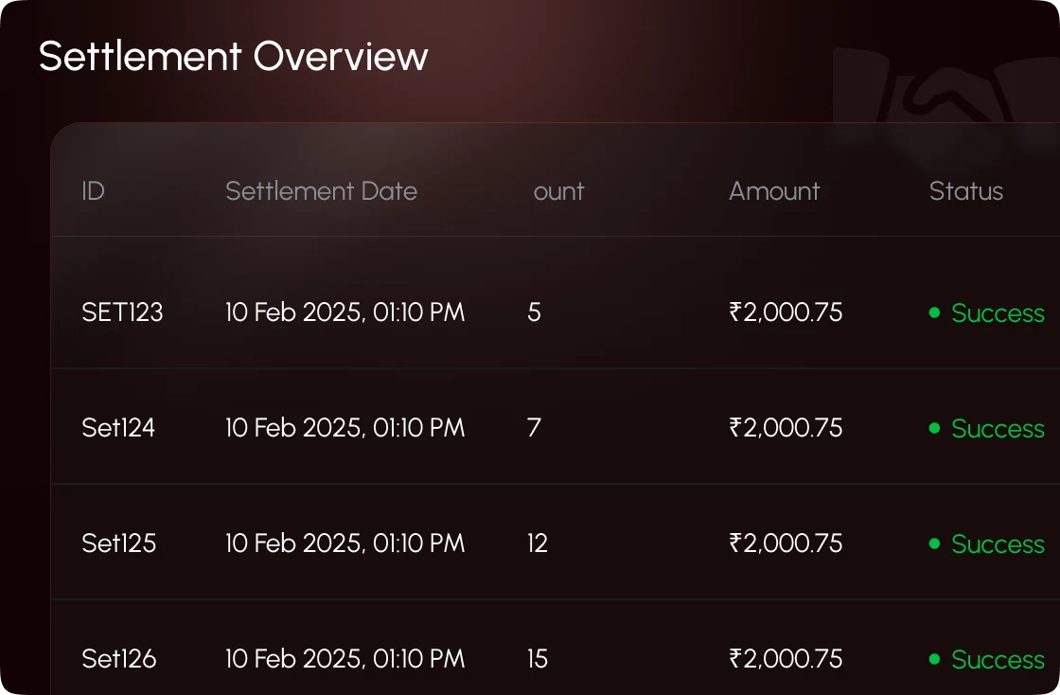Click the rupee symbol in SET123's amount
1060x695 pixels.
point(737,313)
